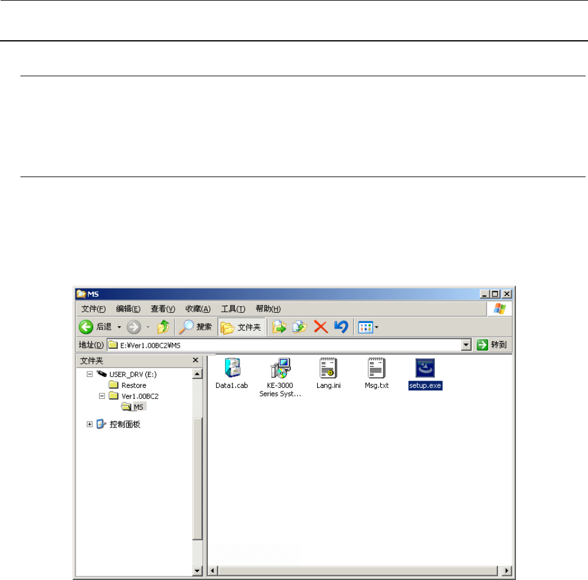Expand the 控制面板 tree node
Screen dimensions: 588x580
(x=89, y=424)
